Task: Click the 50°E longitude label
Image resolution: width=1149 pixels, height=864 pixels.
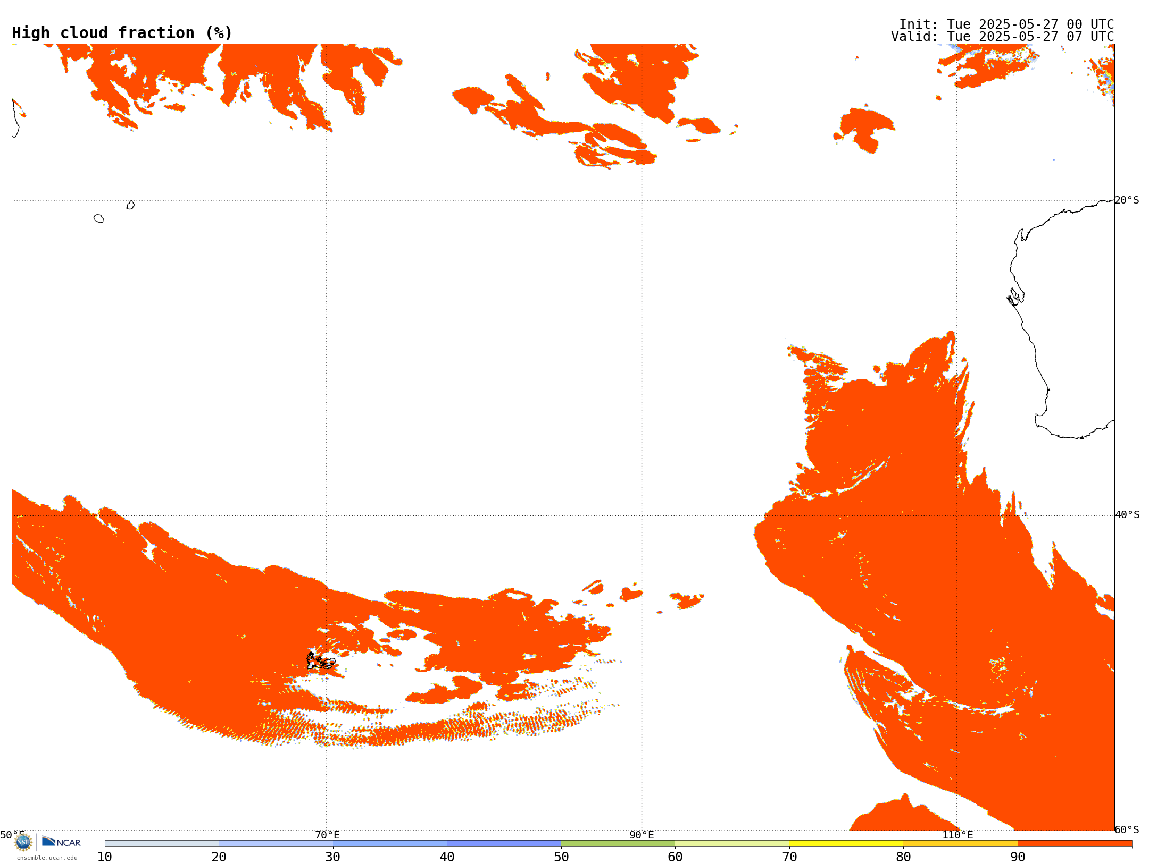Action: [12, 835]
